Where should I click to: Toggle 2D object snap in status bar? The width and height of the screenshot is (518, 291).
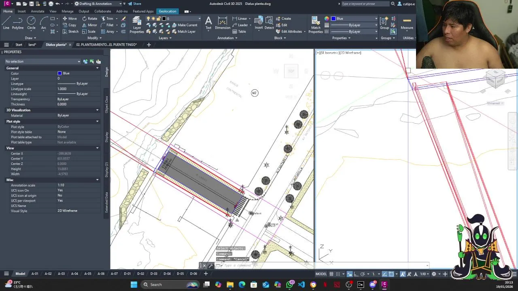click(391, 274)
